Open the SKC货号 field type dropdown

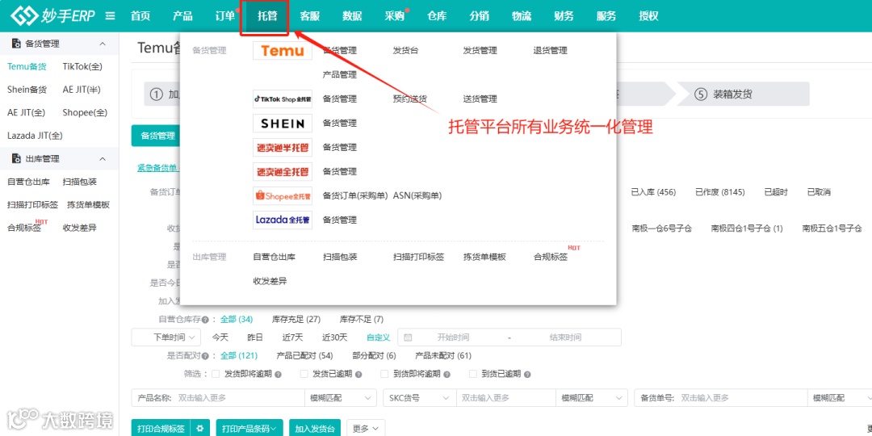coord(420,398)
